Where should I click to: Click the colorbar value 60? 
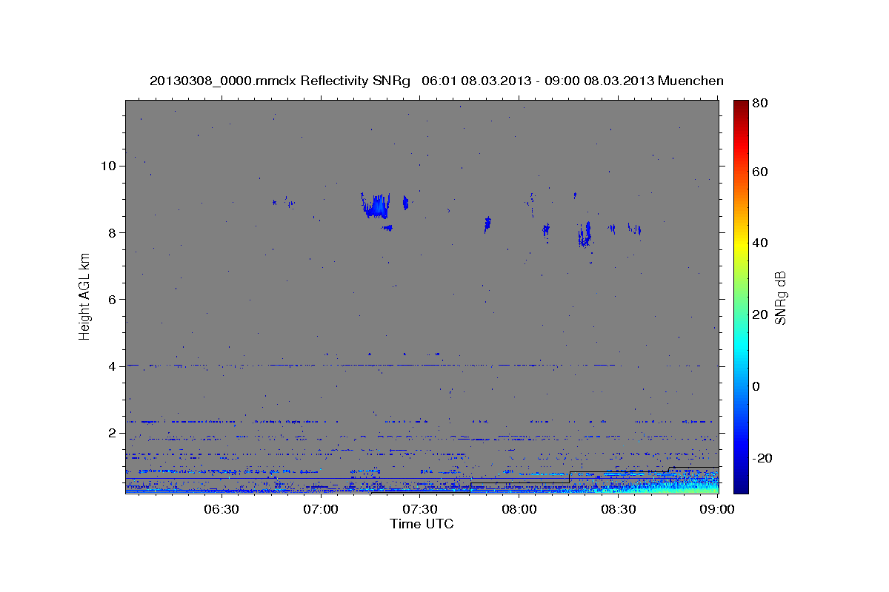(x=762, y=172)
